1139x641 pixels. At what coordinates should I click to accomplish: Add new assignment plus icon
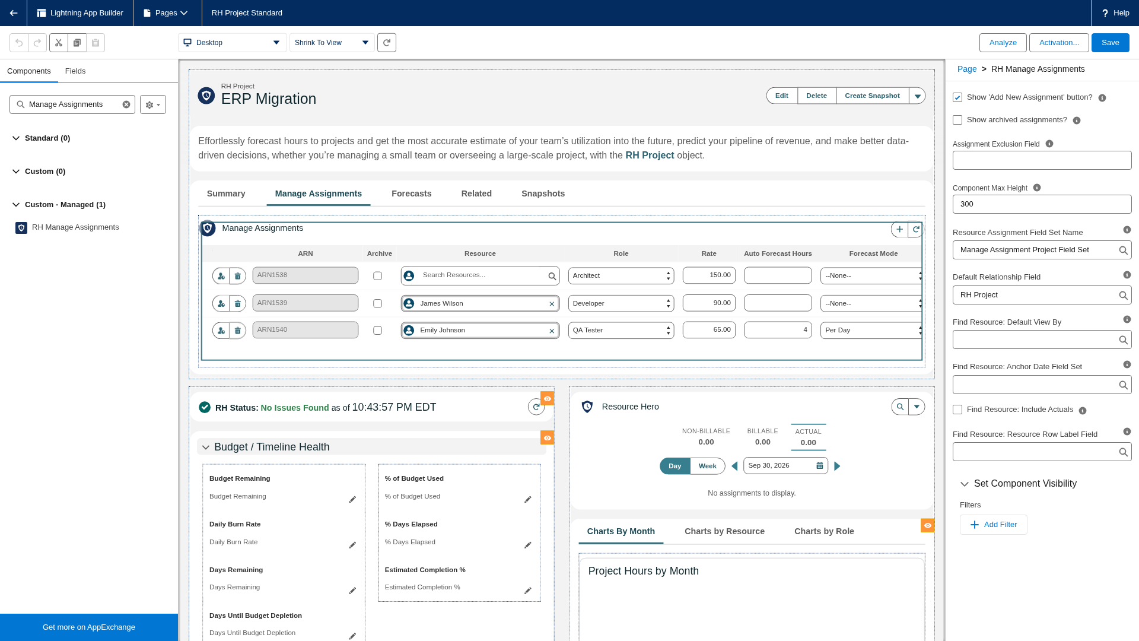(900, 229)
